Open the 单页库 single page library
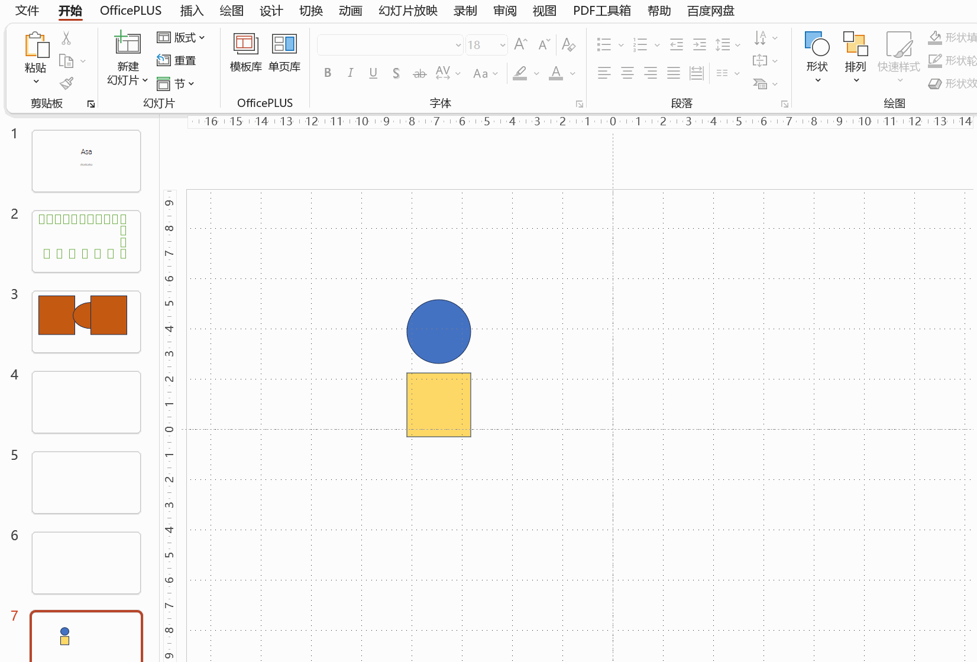Image resolution: width=977 pixels, height=662 pixels. point(284,53)
